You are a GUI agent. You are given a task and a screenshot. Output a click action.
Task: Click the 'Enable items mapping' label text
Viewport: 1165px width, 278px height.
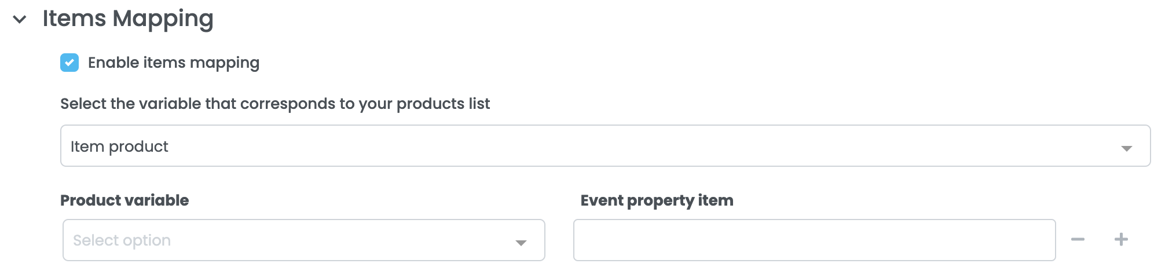[173, 63]
